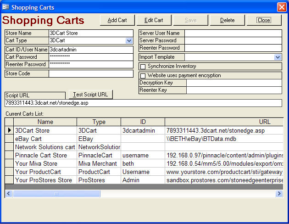Click the Admin ID cell
This screenshot has width=289, height=224.
[143, 180]
